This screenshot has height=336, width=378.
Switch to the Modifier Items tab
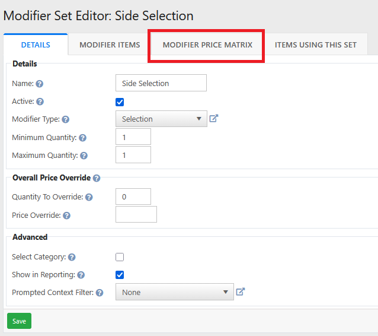coord(110,45)
